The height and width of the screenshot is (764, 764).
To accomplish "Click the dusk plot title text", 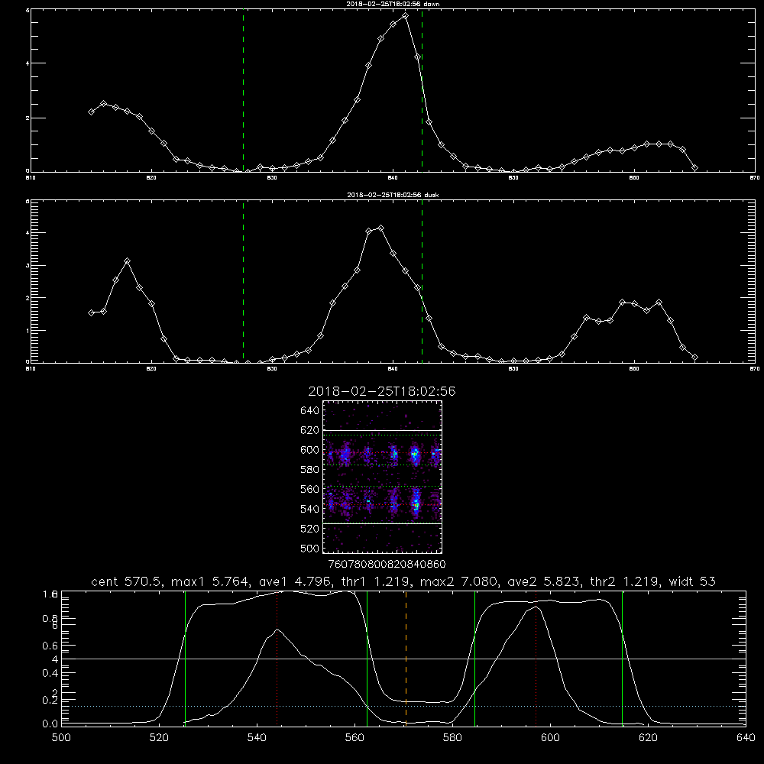I will point(393,195).
